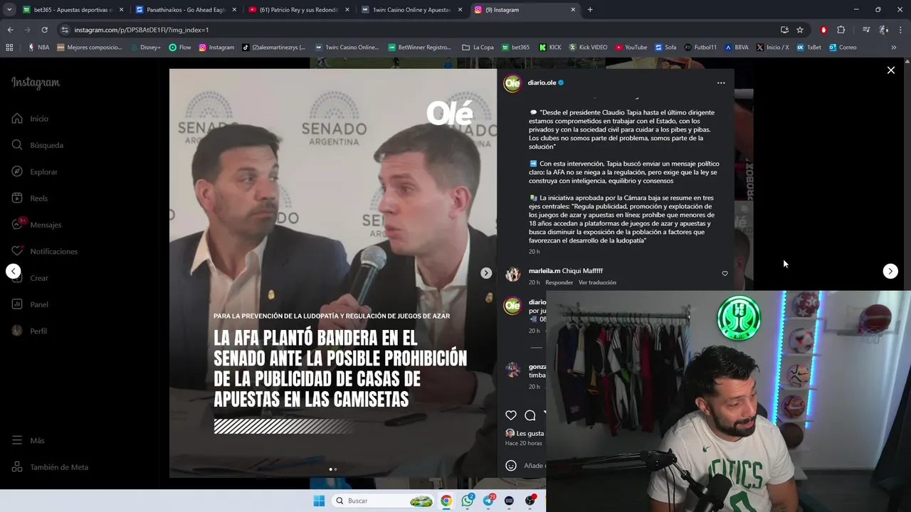Viewport: 911px width, 512px height.
Task: Open Panel in Instagram sidebar
Action: 30,304
